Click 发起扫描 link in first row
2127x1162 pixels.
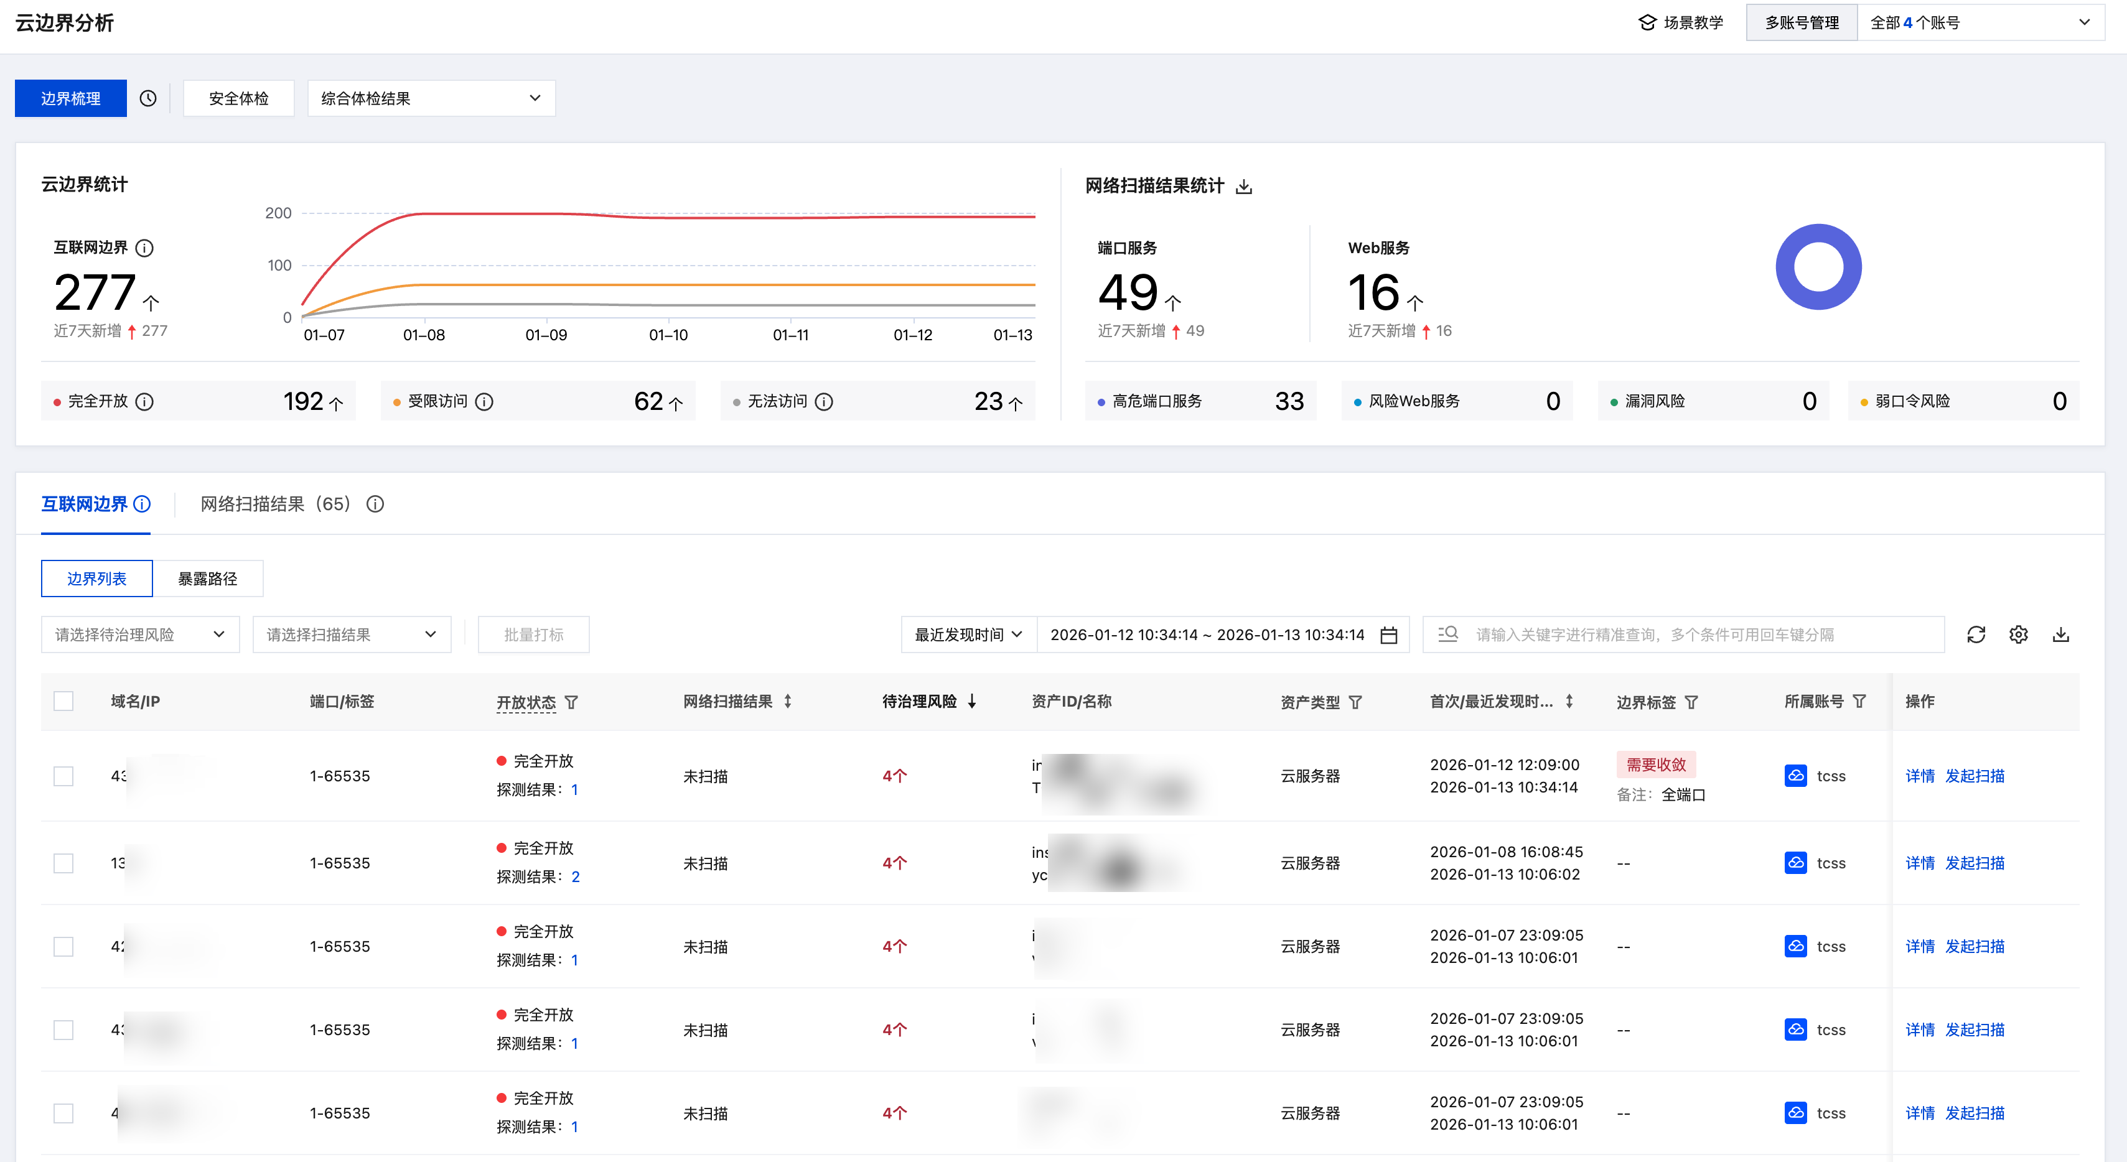pyautogui.click(x=1975, y=776)
